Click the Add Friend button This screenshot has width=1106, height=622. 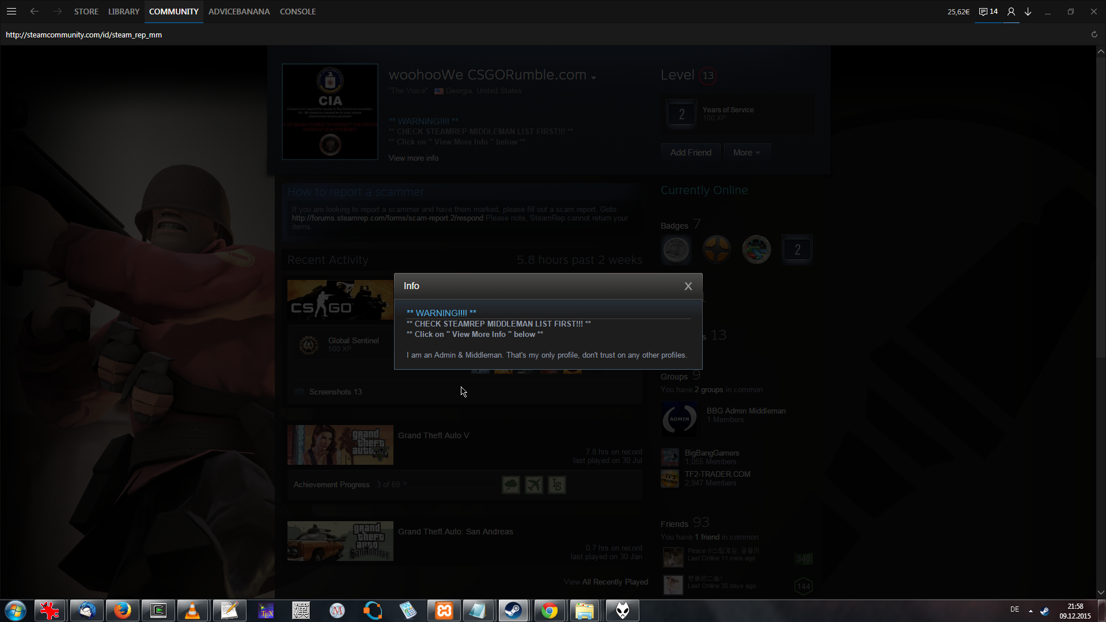(691, 153)
